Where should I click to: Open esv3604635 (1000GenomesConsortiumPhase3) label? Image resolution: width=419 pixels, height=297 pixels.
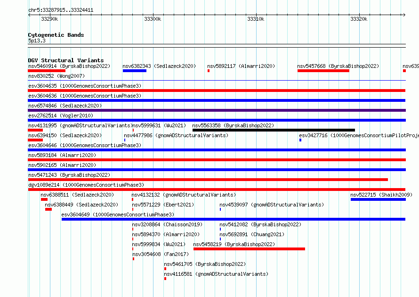pos(85,86)
